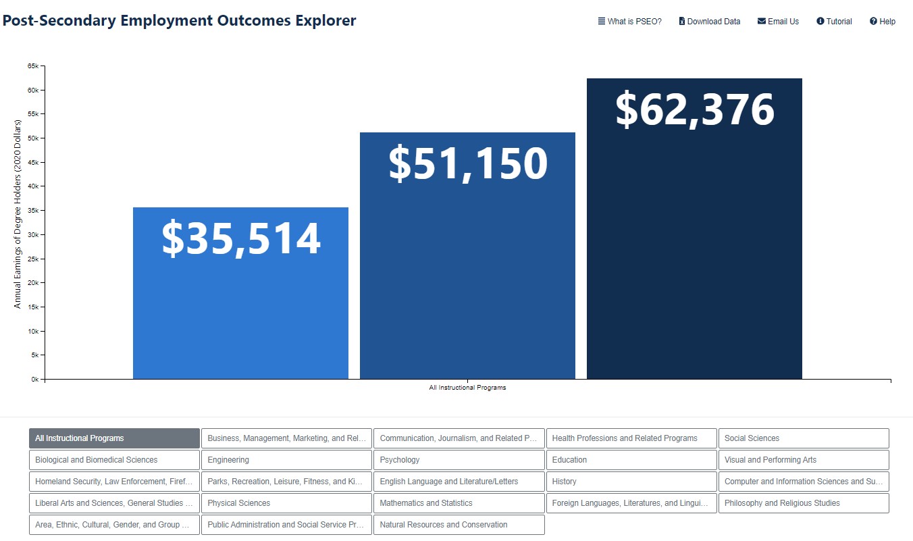Toggle the Psychology program filter
This screenshot has width=913, height=541.
coord(459,460)
